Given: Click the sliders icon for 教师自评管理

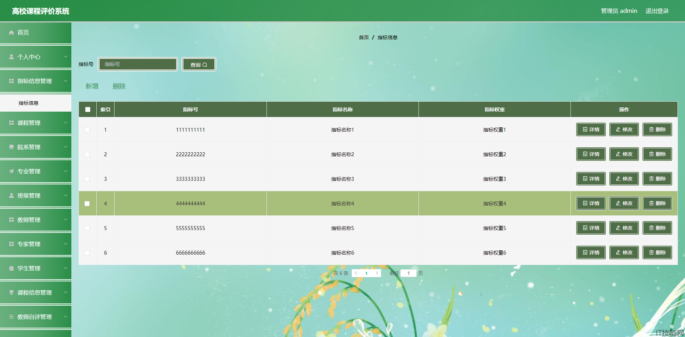Looking at the screenshot, I should pos(11,317).
